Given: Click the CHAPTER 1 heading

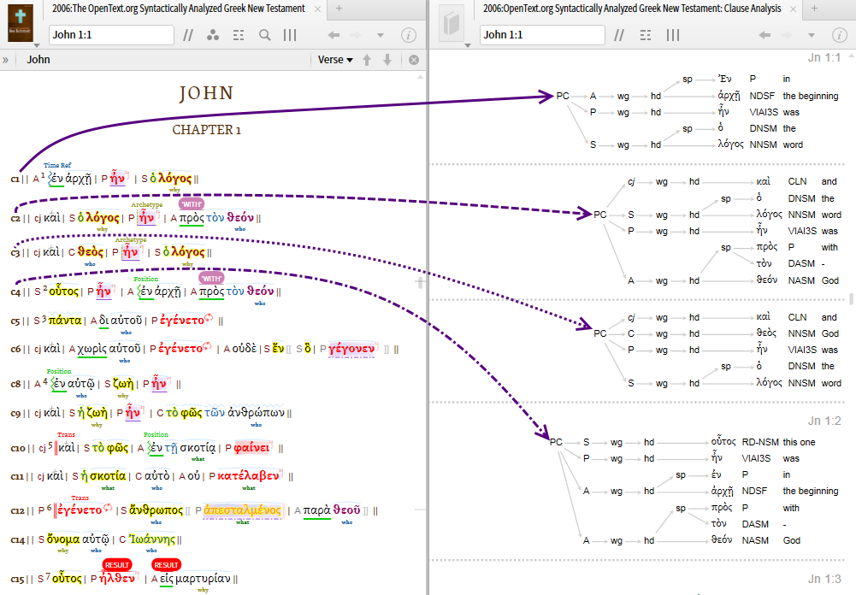Looking at the screenshot, I should 206,130.
